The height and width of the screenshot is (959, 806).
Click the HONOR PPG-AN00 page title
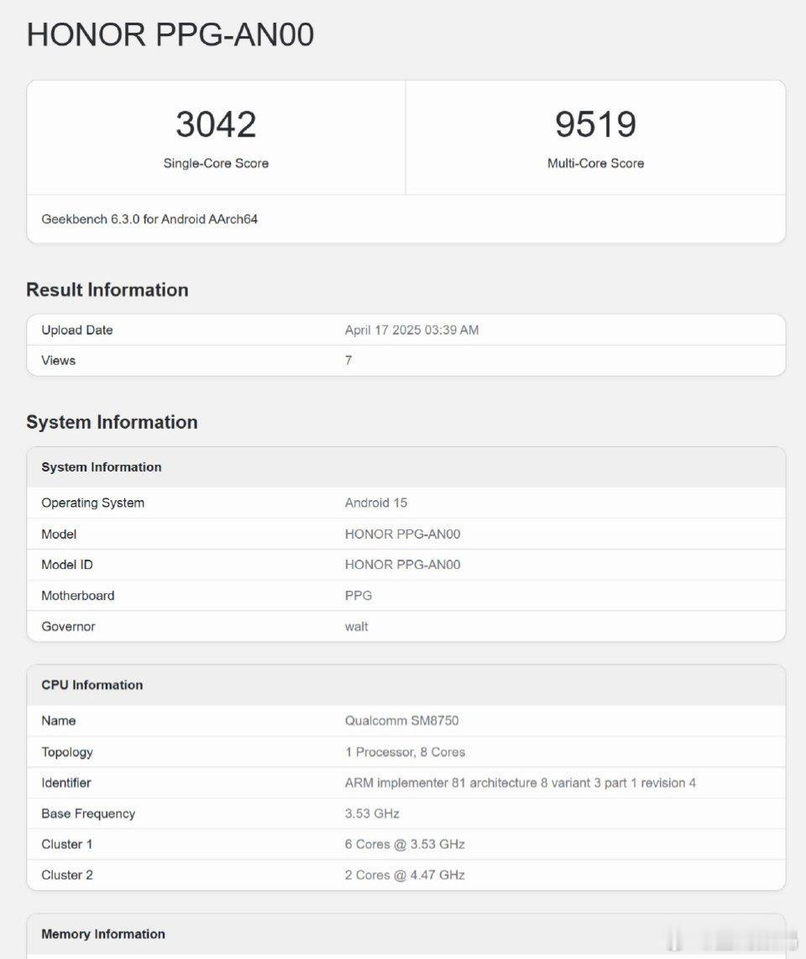(x=170, y=34)
